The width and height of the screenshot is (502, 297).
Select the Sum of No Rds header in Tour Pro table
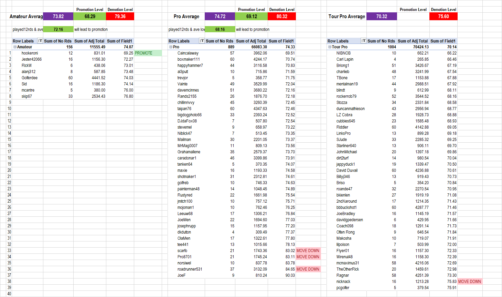coord(381,41)
